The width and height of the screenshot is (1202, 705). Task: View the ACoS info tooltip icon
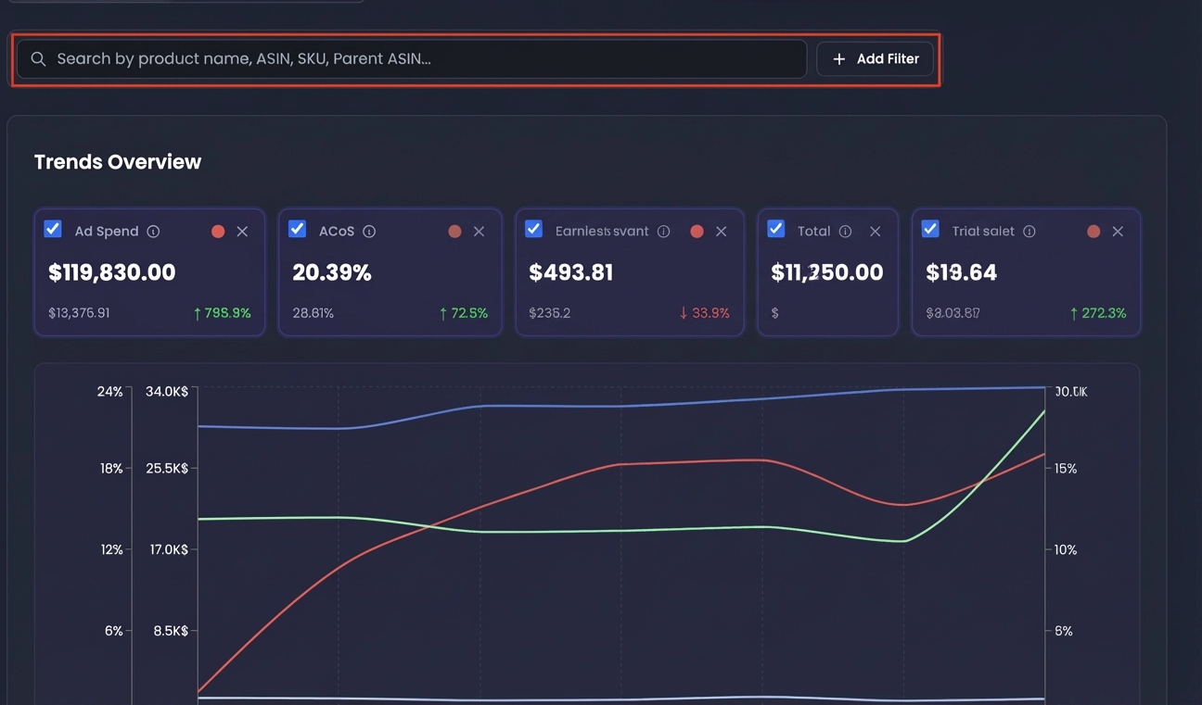(x=369, y=232)
